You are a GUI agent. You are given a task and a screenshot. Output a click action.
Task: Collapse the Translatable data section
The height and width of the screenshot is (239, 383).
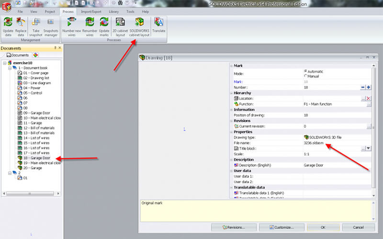231,187
